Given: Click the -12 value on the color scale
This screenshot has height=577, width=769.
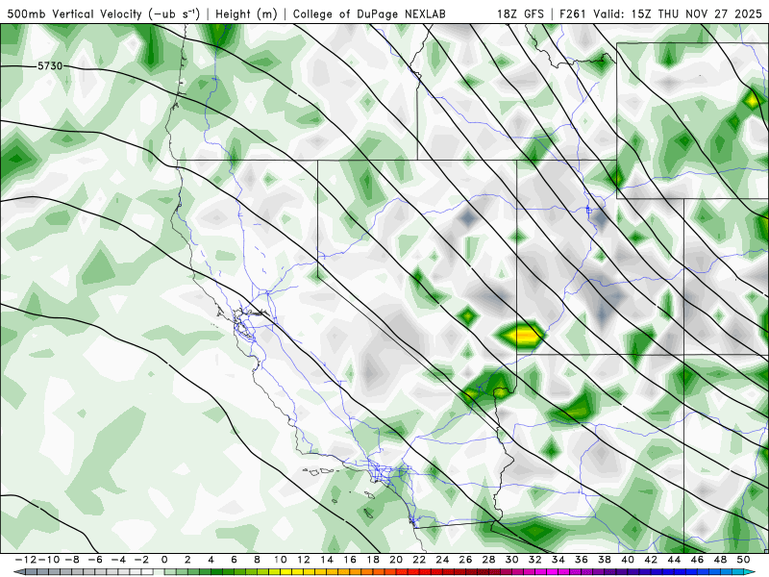Looking at the screenshot, I should (x=27, y=560).
